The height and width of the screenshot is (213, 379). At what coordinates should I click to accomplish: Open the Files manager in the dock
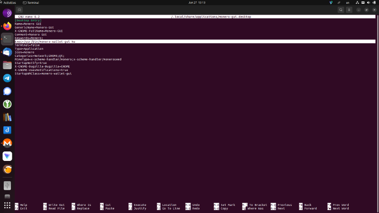tap(7, 65)
